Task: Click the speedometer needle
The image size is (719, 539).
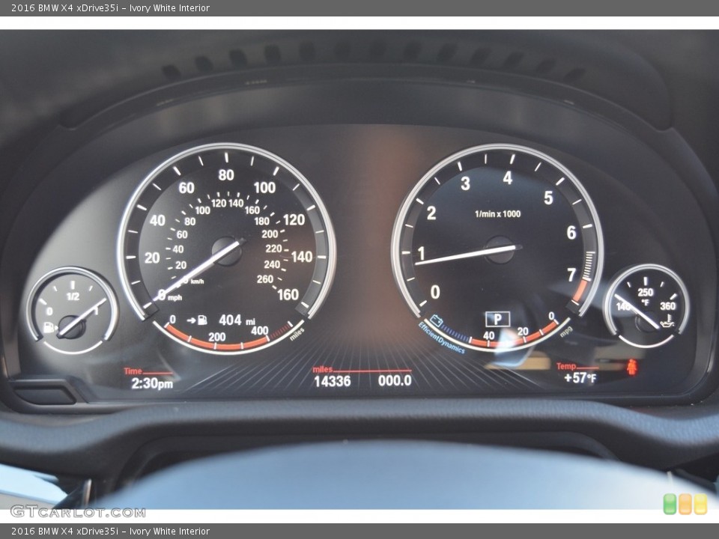Action: click(198, 270)
